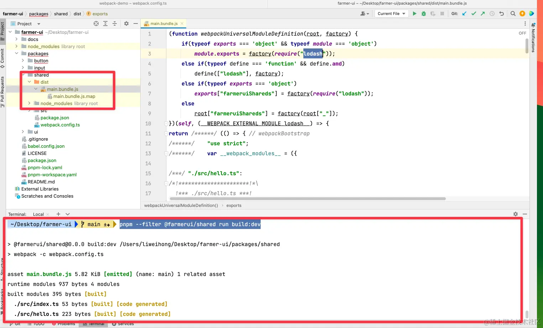Open pnpm-workspace.yaml in project tree
This screenshot has height=328, width=543.
[x=52, y=175]
